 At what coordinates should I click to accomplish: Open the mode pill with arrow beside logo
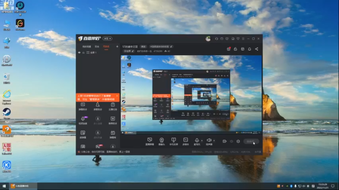tap(108, 38)
